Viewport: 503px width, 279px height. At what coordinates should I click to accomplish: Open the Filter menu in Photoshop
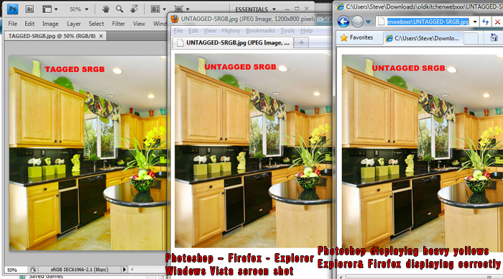coord(119,24)
